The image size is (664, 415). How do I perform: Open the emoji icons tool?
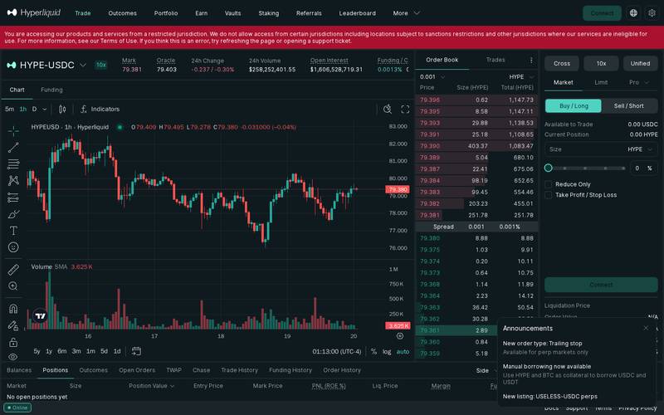point(13,247)
